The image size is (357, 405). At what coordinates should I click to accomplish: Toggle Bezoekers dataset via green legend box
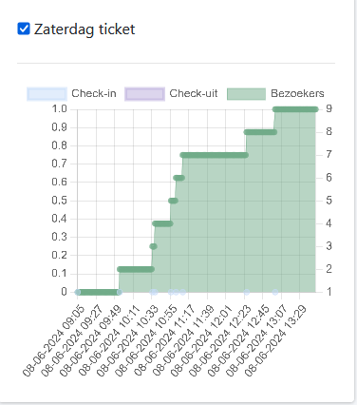[246, 94]
